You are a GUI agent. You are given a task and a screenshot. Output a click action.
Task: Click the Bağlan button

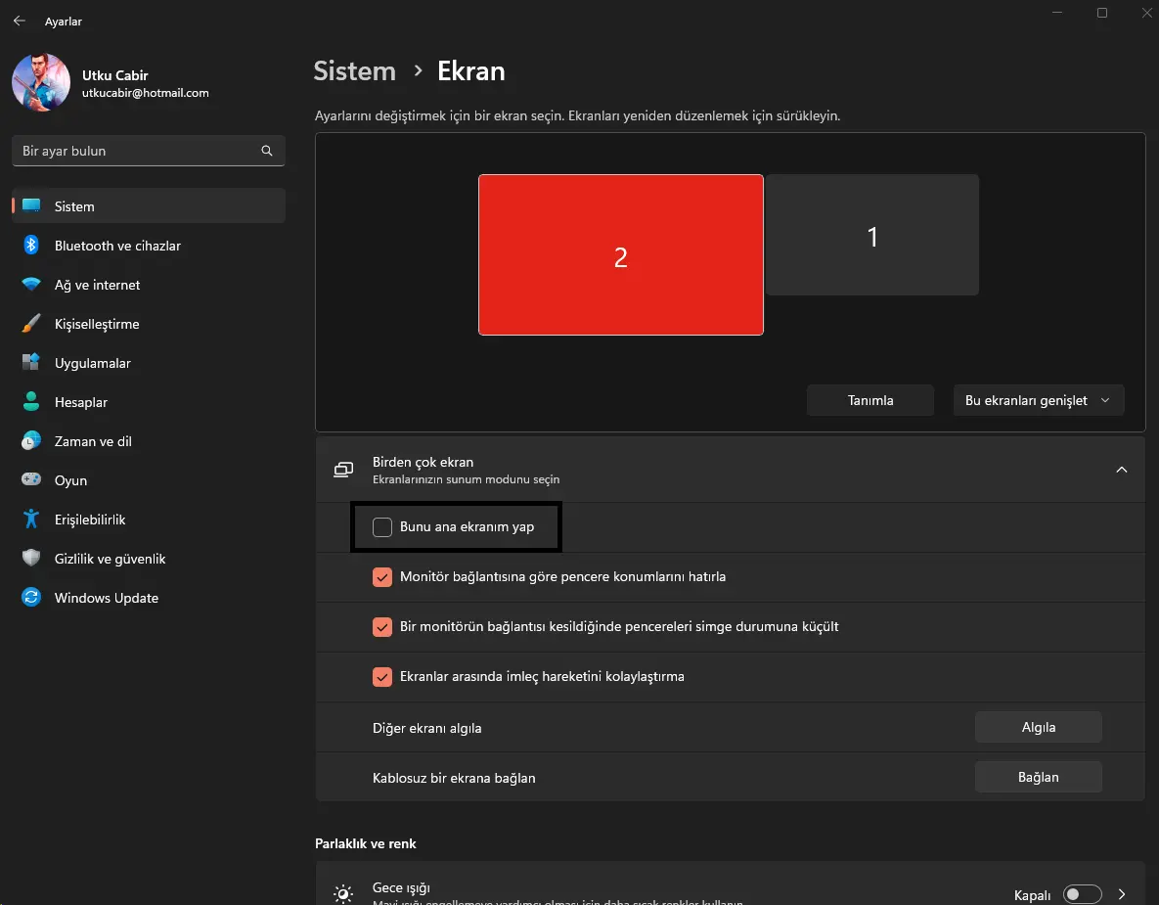[x=1039, y=777]
